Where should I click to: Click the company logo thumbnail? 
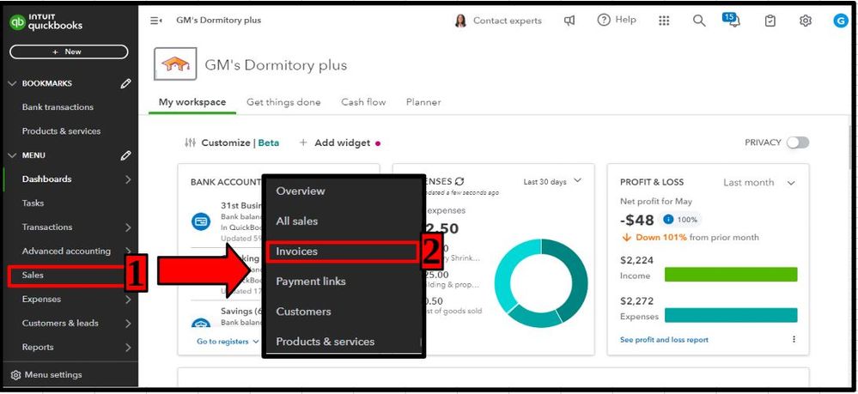click(175, 64)
